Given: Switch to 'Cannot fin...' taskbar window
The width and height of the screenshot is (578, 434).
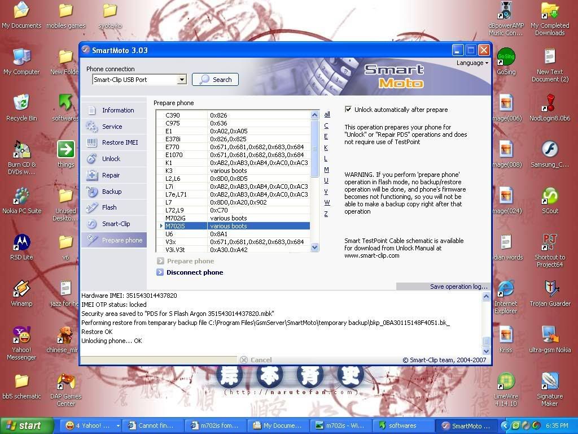Looking at the screenshot, I should point(152,426).
